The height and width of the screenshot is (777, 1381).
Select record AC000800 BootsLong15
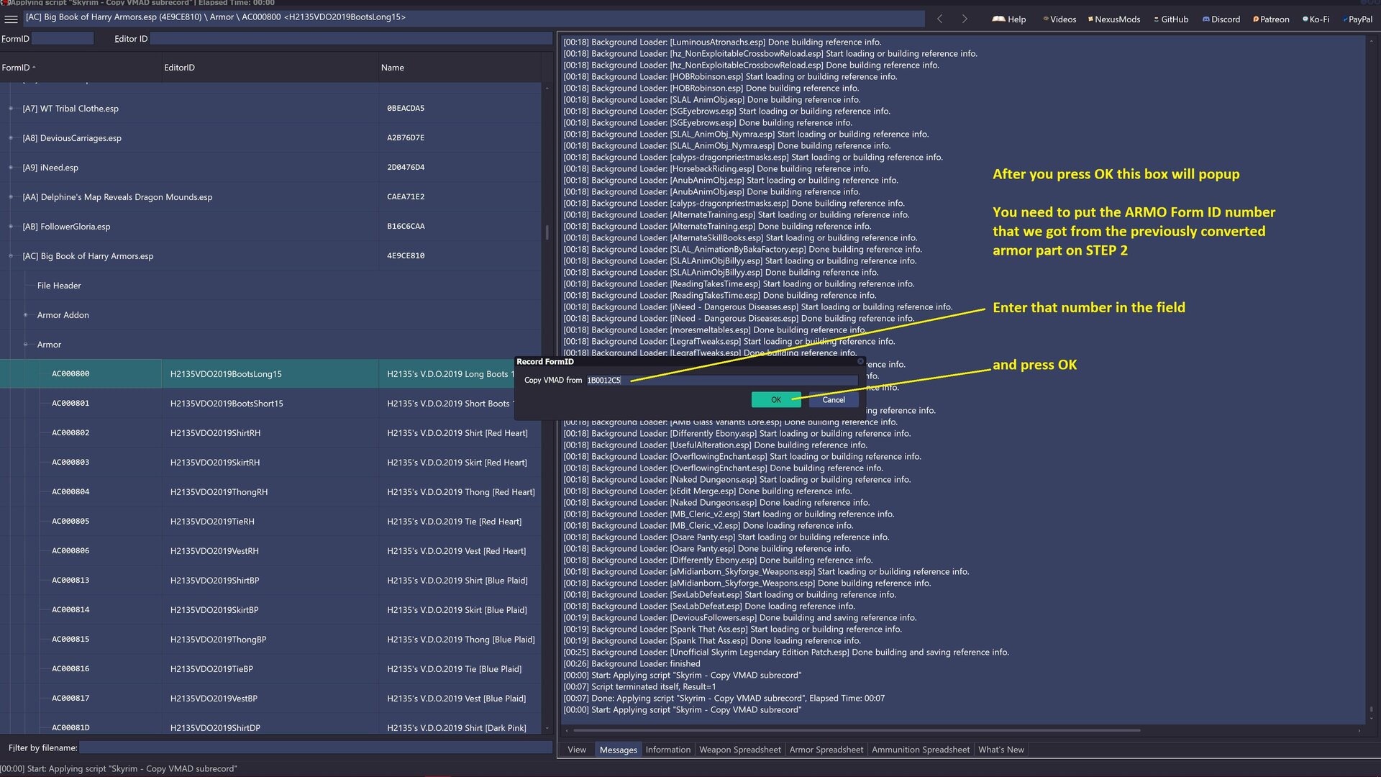[x=270, y=374]
